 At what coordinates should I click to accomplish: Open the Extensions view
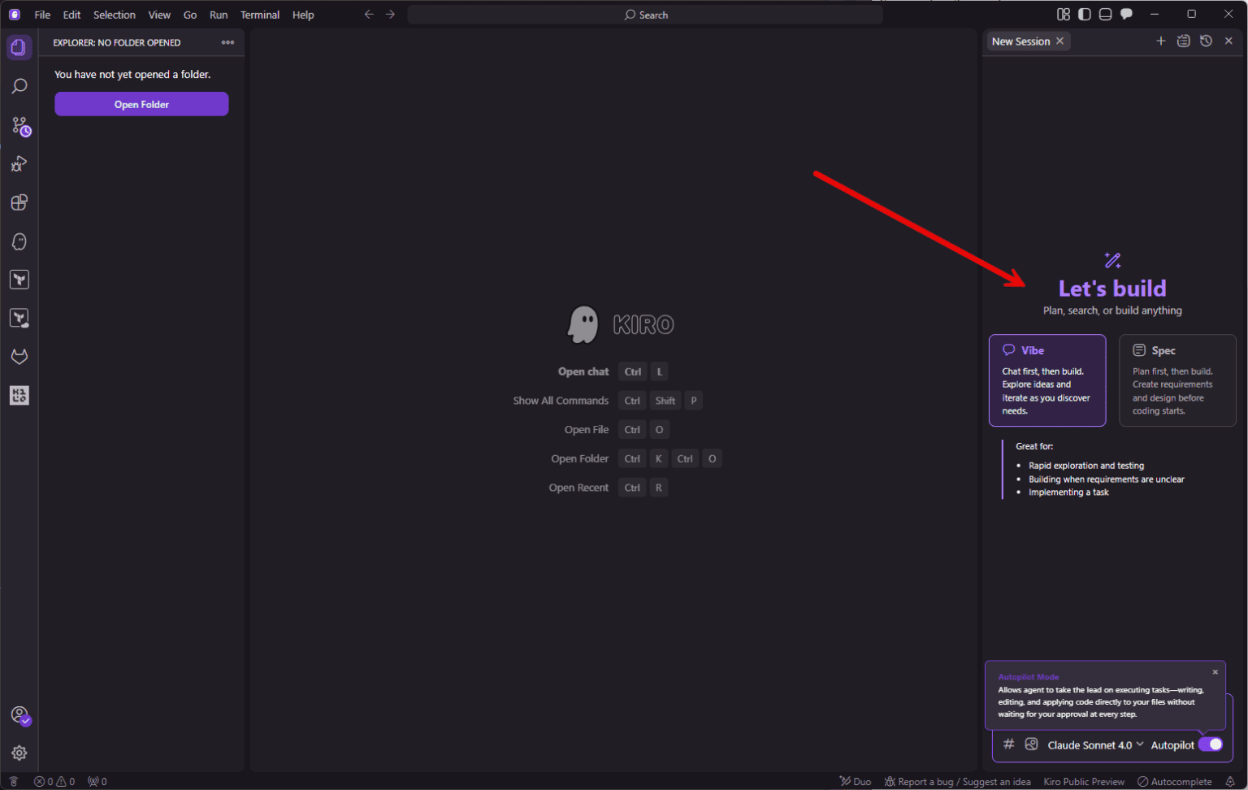click(x=19, y=202)
